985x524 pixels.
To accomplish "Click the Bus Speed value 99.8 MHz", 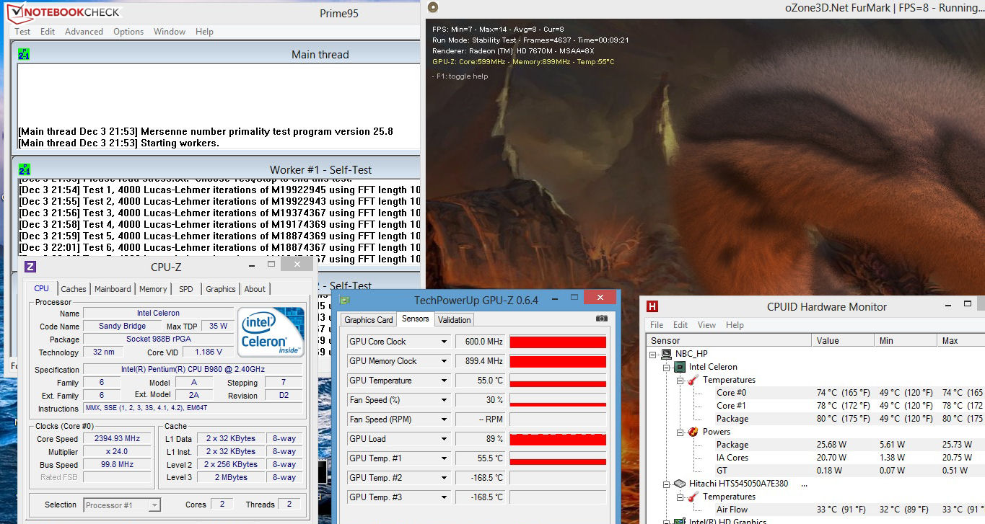I will [117, 465].
